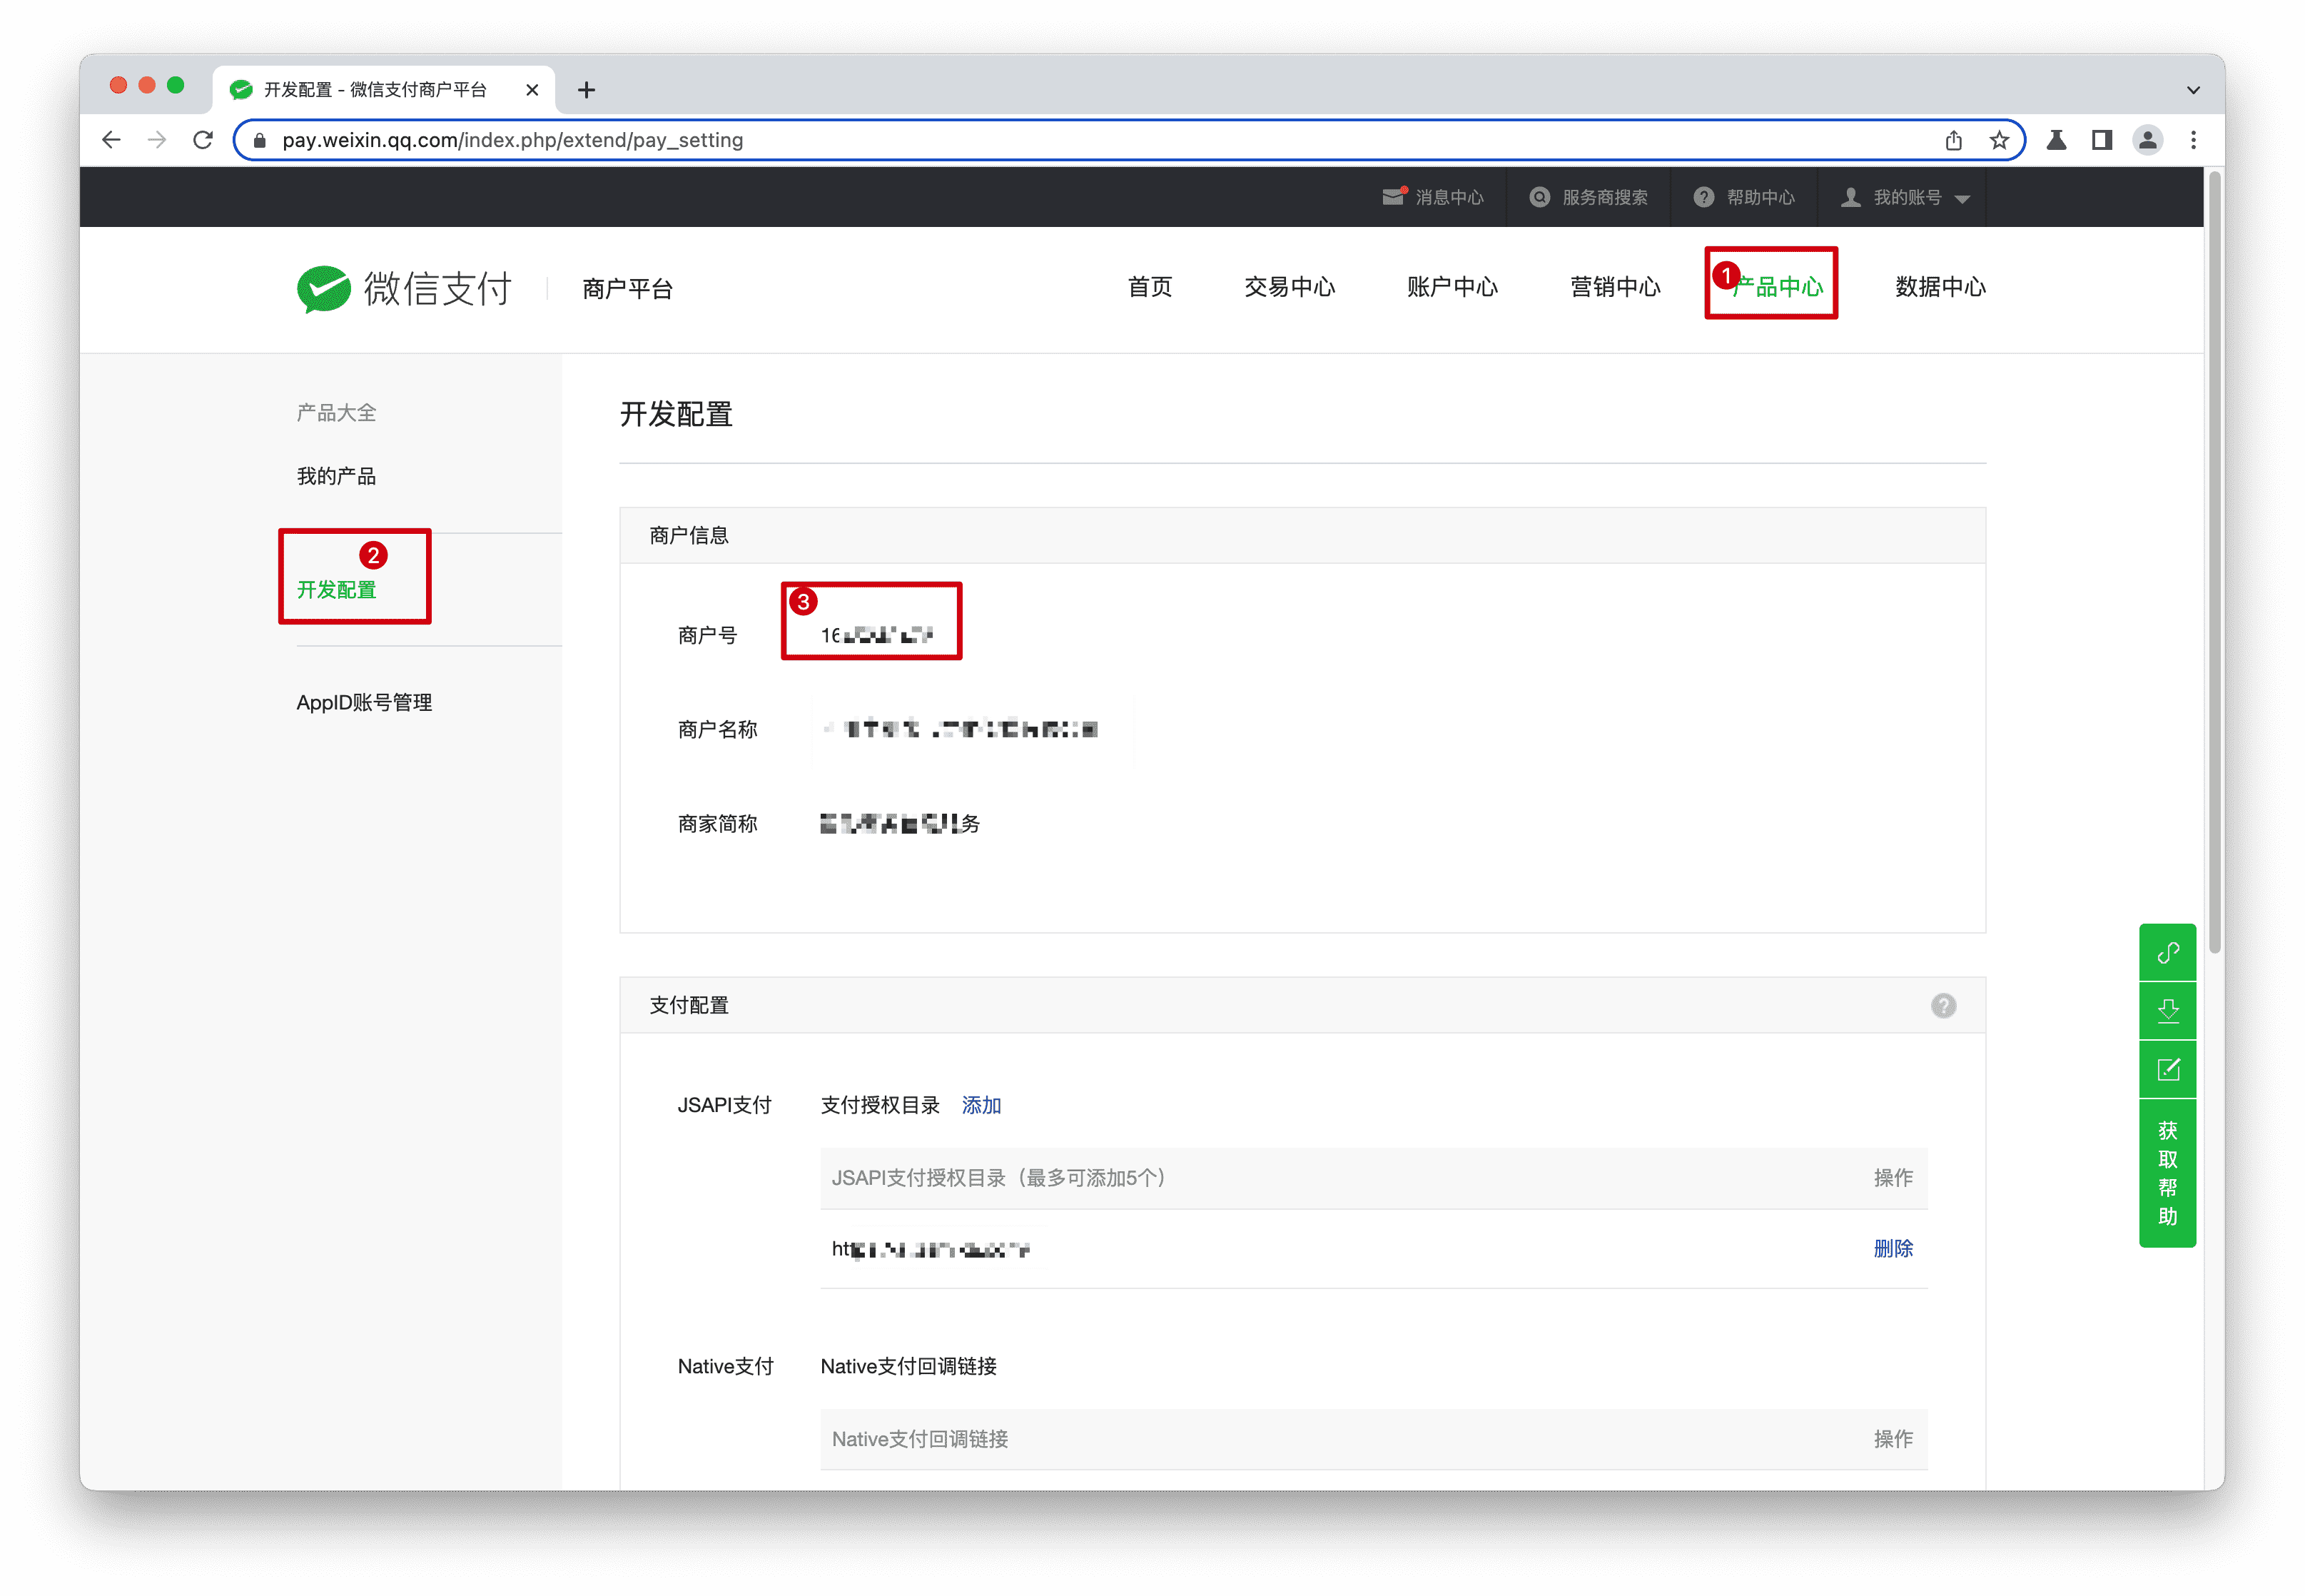Open the 支付配置 help question icon

(1943, 1005)
